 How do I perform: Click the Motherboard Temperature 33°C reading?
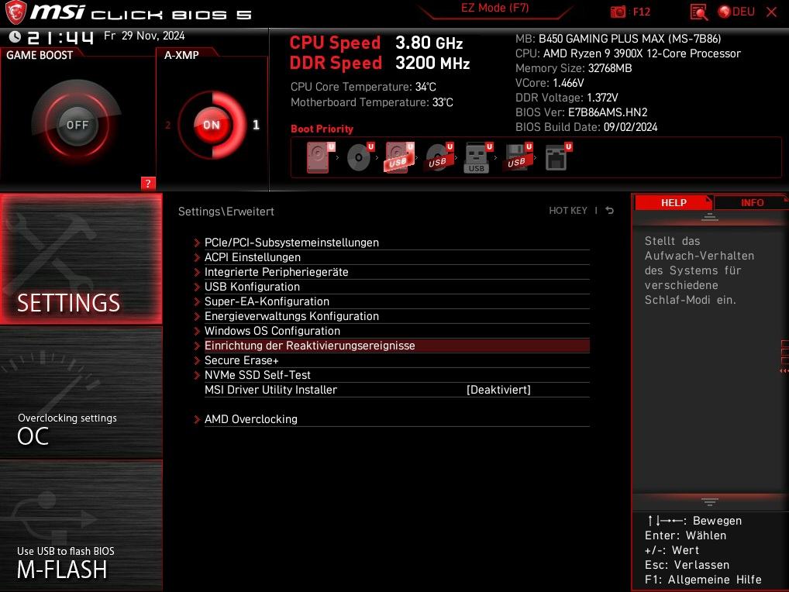tap(372, 102)
